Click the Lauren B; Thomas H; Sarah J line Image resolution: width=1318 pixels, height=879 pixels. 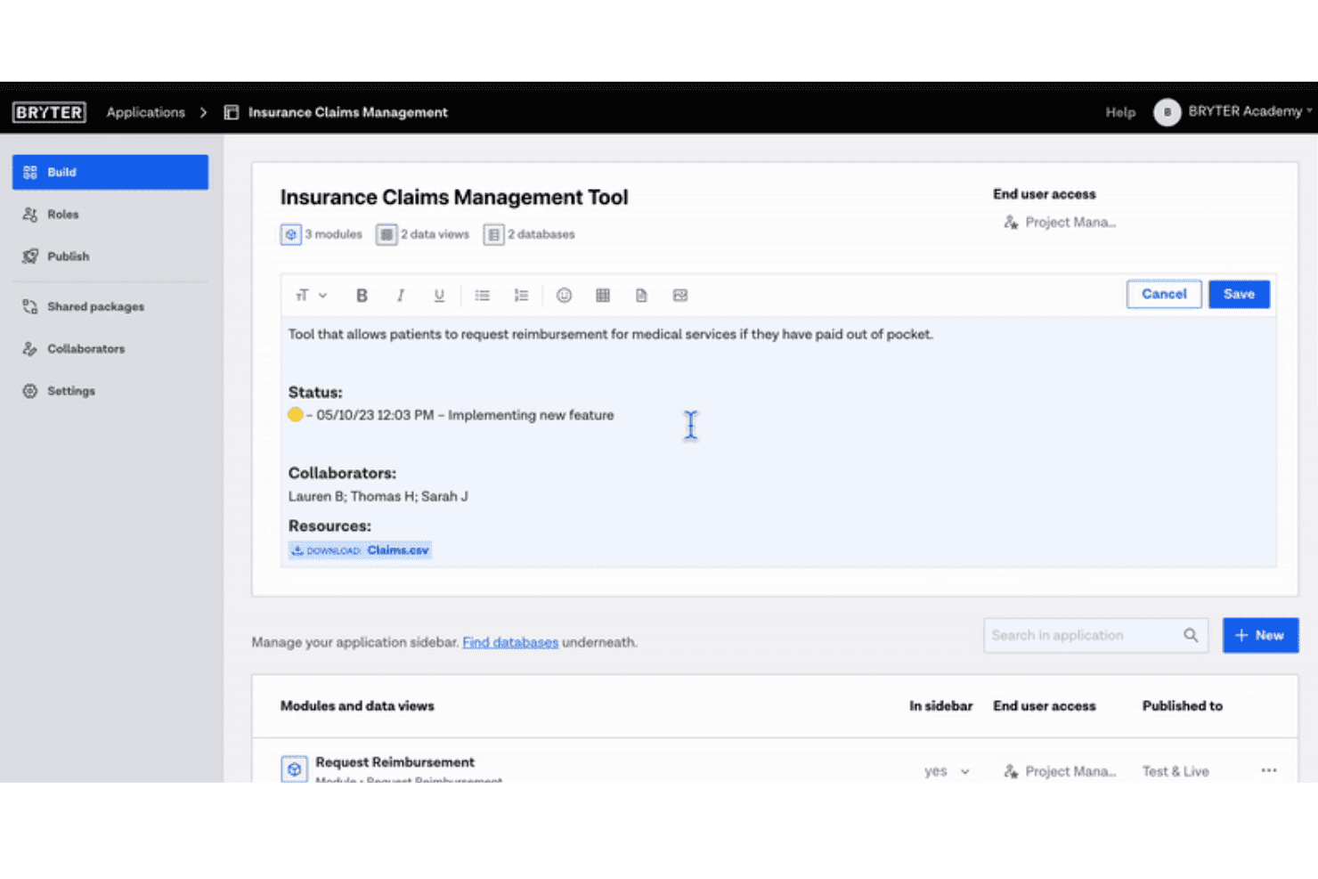378,496
